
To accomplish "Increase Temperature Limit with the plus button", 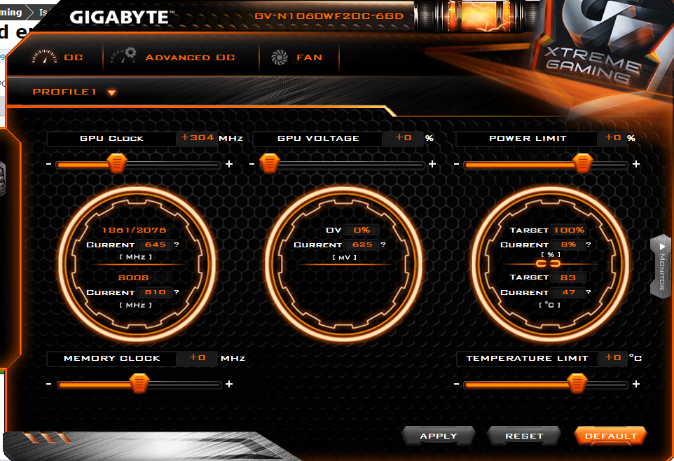I will click(x=636, y=384).
